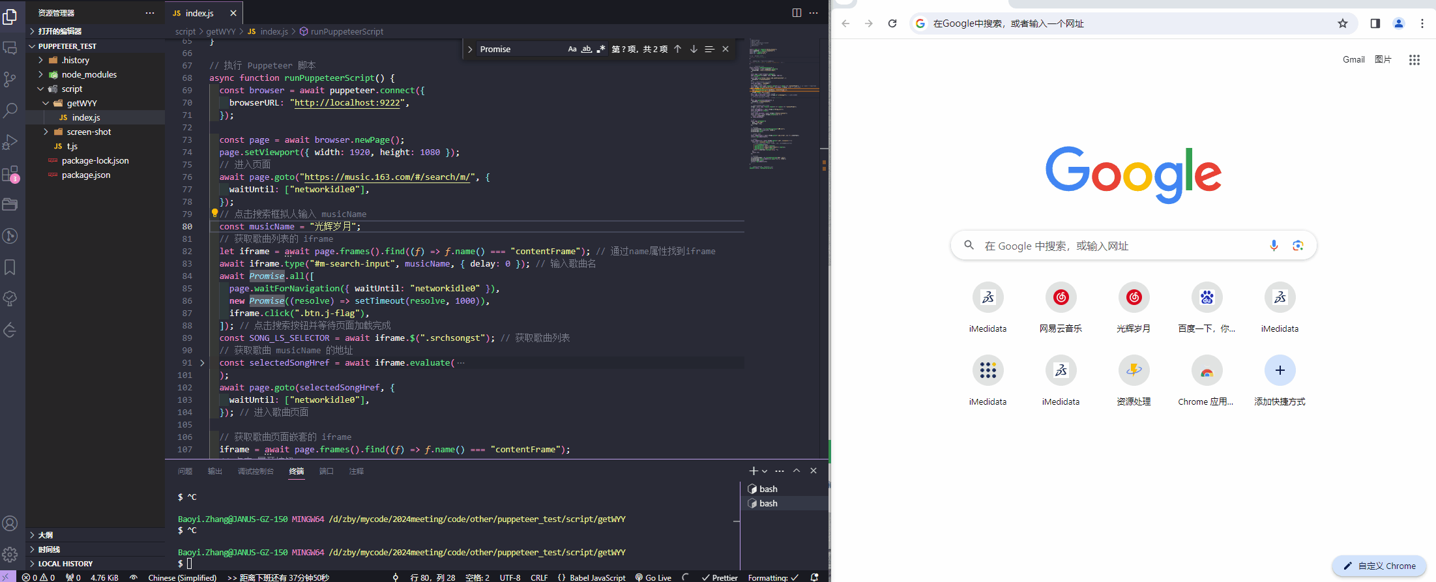Open the Chrome profile avatar

(1399, 23)
